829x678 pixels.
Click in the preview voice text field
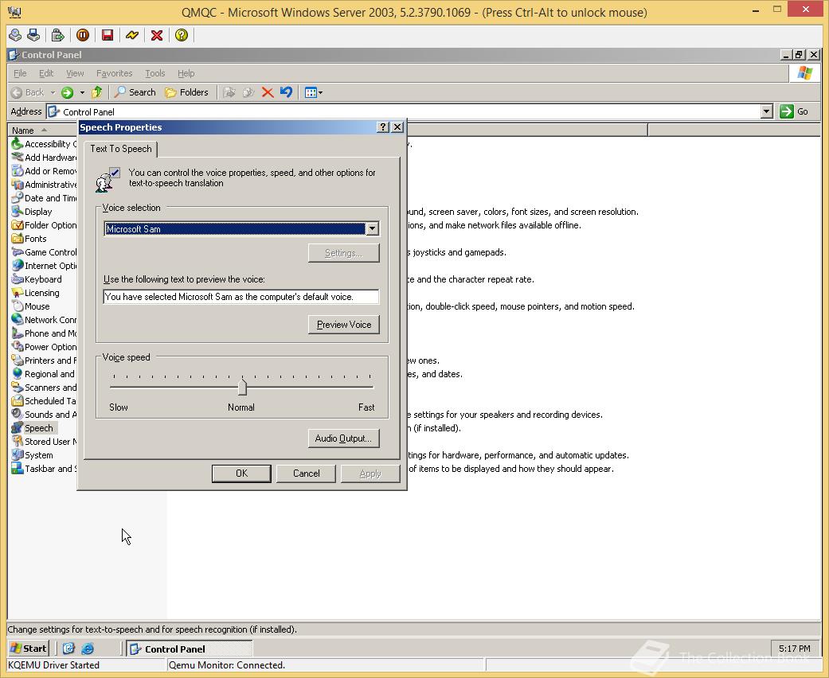click(x=241, y=297)
